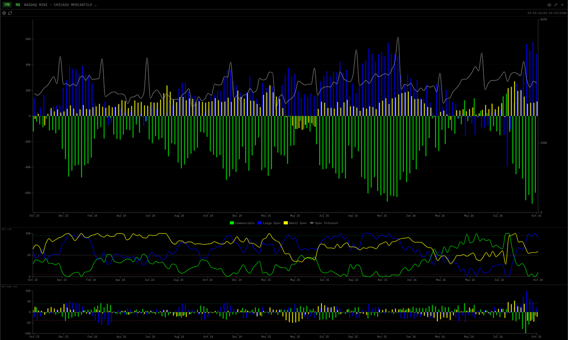
Task: Click the date range 23-10-13→26-10-13 label
Action: (547, 13)
